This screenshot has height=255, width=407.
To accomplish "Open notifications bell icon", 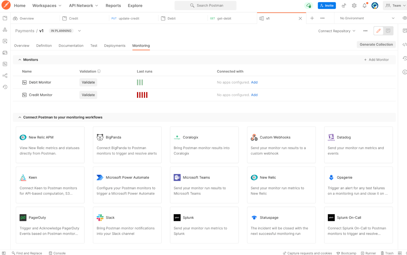I will pyautogui.click(x=365, y=5).
